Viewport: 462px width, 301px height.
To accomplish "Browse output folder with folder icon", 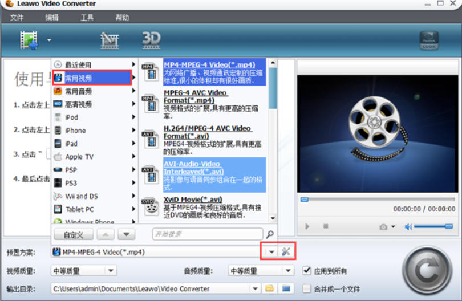I will tap(270, 288).
